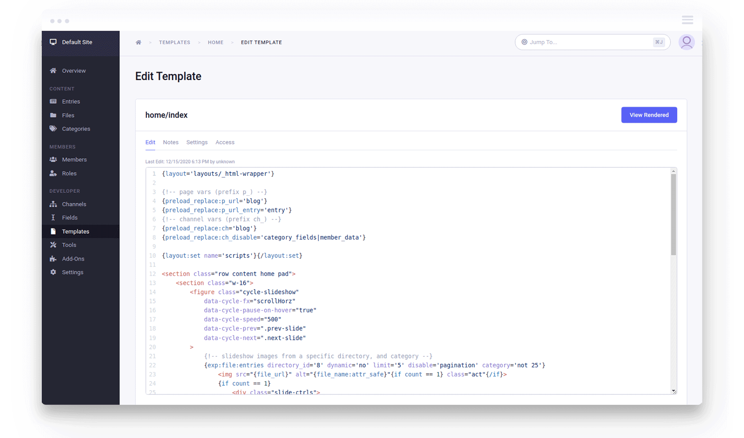Click the data-cycle-speed 500 line
This screenshot has width=744, height=438.
click(243, 319)
